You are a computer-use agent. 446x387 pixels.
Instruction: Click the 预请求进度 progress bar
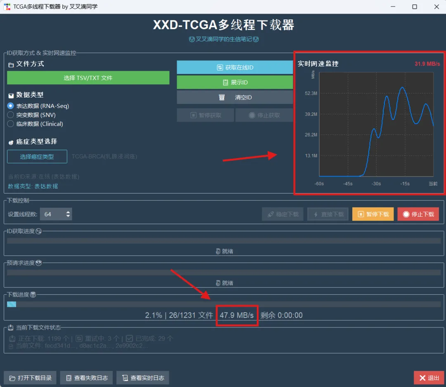coord(224,272)
